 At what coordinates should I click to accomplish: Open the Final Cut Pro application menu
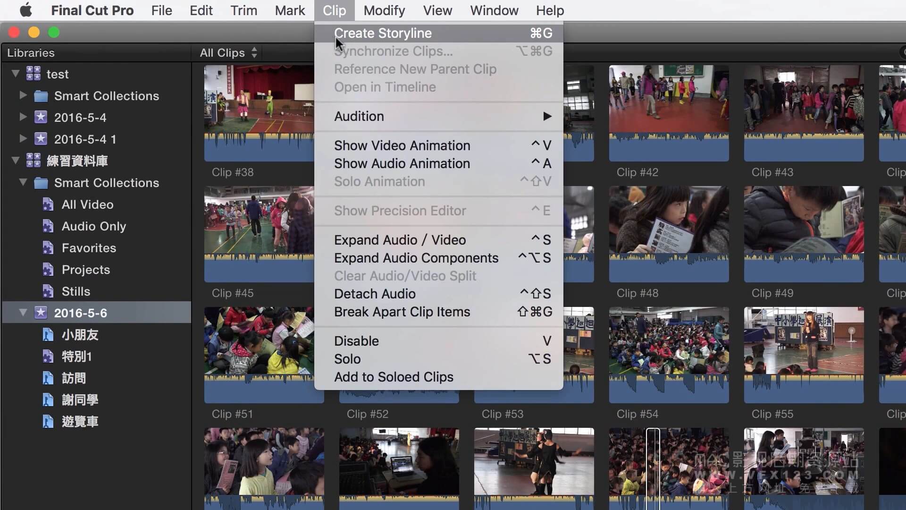click(92, 10)
